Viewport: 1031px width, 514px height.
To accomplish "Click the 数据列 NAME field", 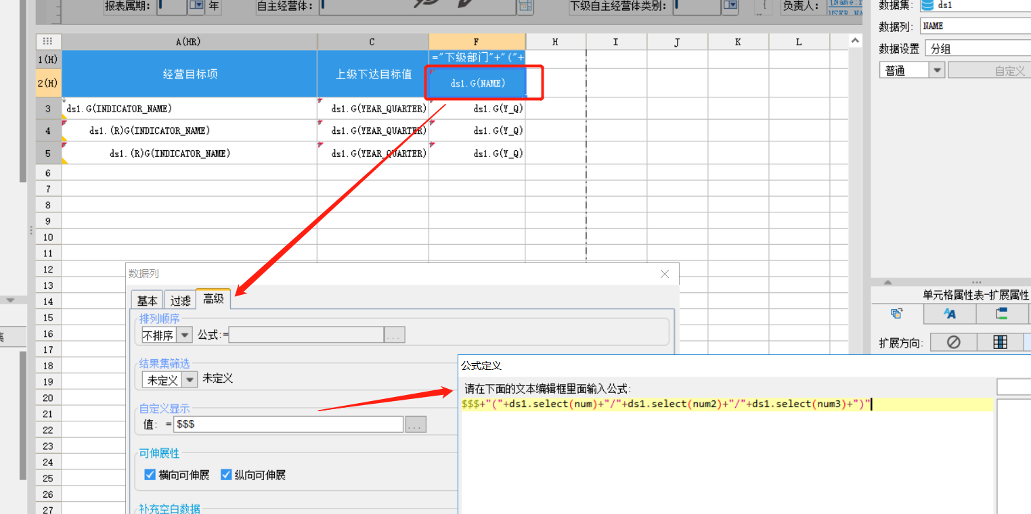I will point(975,26).
